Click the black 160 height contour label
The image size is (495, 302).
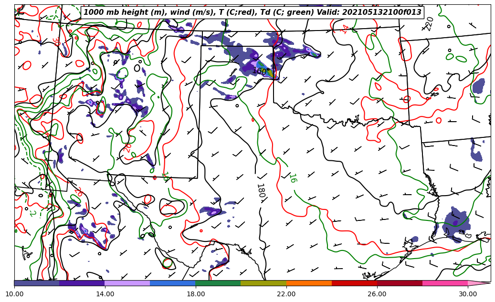(259, 71)
